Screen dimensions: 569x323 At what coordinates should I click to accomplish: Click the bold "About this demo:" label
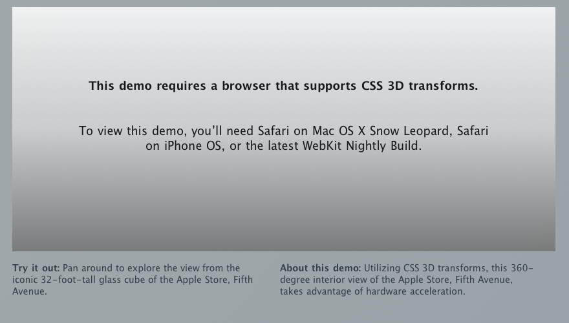(321, 268)
